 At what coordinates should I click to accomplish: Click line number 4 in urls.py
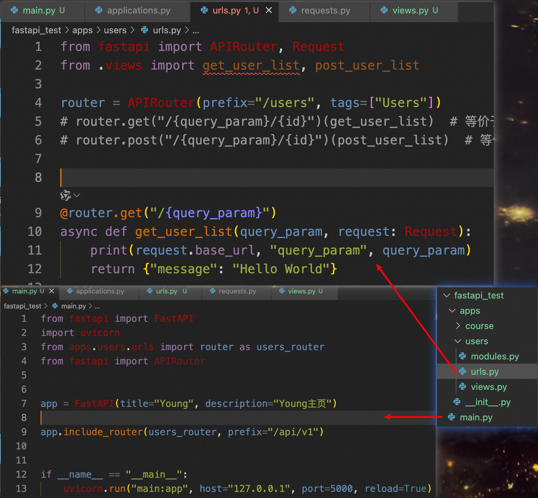tap(38, 103)
